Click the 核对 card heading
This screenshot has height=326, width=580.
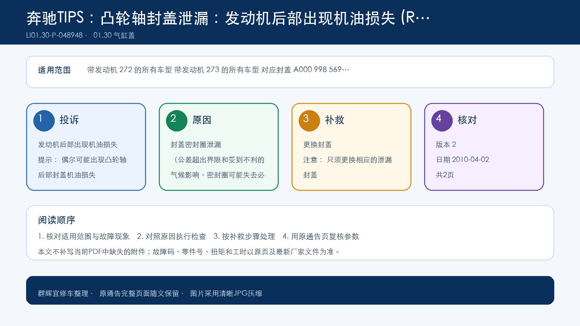click(x=467, y=120)
